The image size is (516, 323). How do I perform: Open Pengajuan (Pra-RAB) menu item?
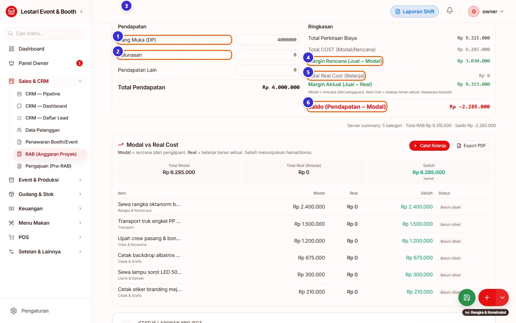pos(50,166)
